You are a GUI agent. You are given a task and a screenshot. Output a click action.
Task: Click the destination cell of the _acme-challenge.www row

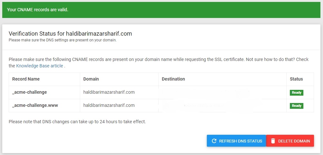222,105
